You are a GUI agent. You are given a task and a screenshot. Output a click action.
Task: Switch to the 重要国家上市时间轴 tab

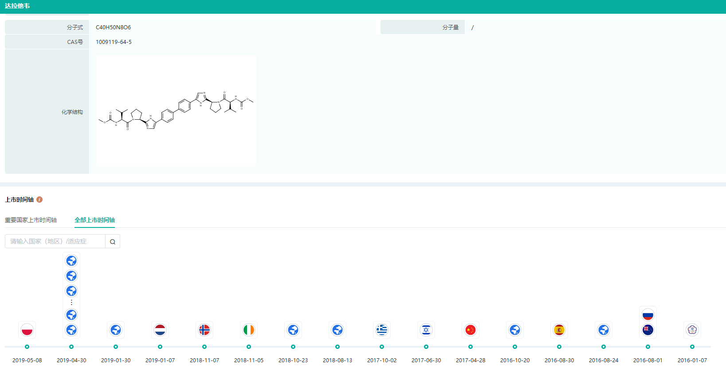[31, 220]
